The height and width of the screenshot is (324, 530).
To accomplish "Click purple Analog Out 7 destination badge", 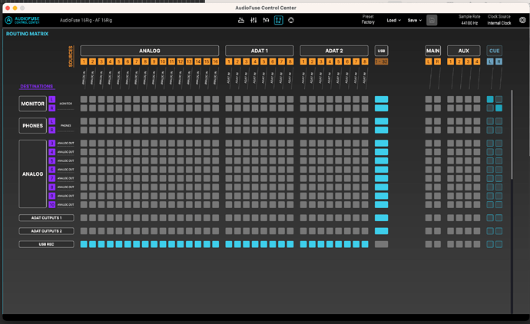I will coord(51,178).
